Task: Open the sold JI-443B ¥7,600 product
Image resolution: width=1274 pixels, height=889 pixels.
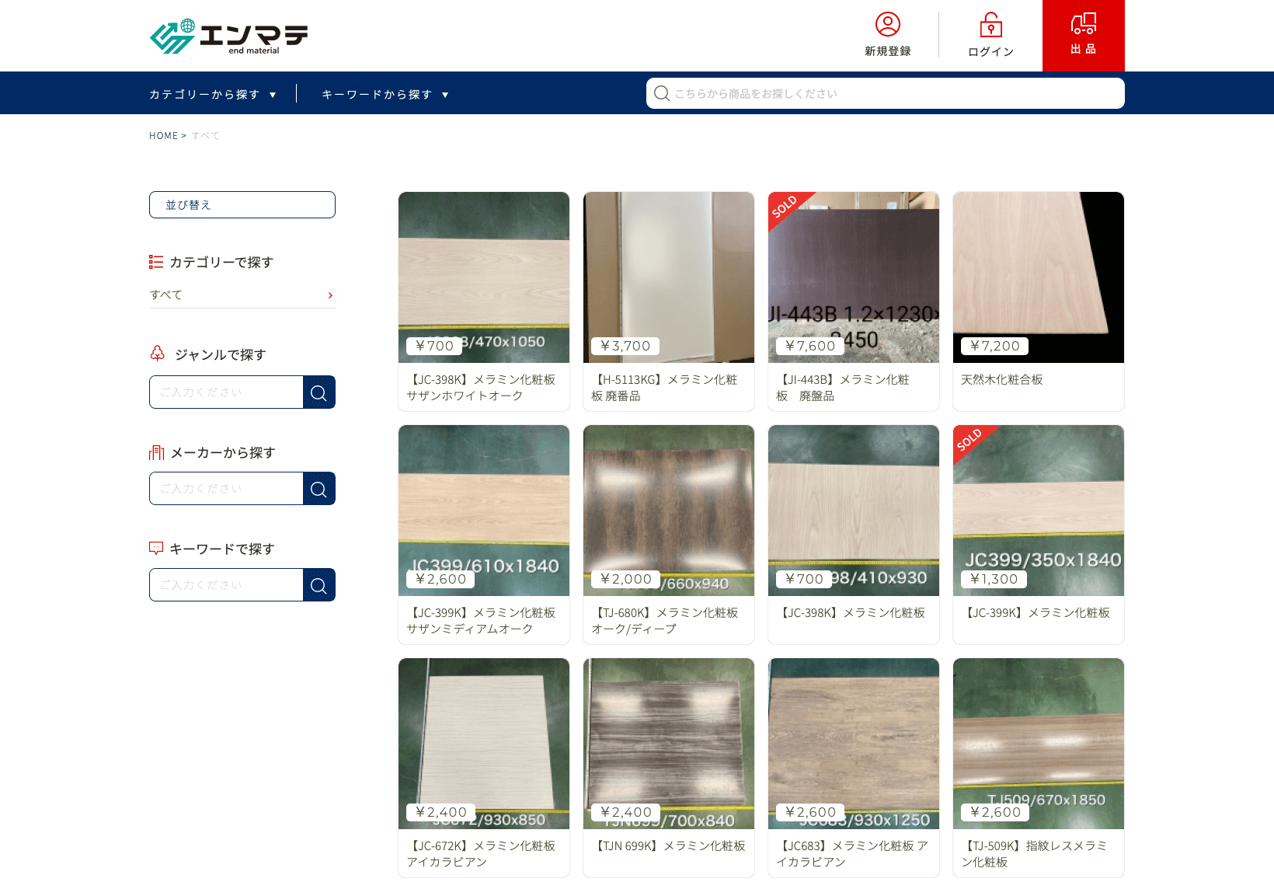Action: pos(853,301)
